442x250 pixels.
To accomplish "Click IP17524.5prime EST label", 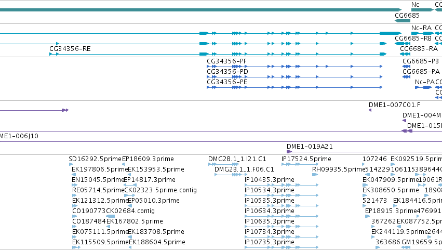I will click(x=306, y=159).
